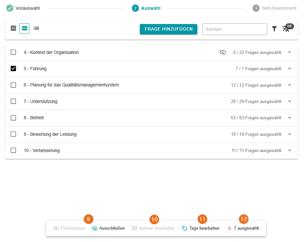Go to the Vorauswahl step
The width and height of the screenshot is (304, 242).
click(23, 8)
